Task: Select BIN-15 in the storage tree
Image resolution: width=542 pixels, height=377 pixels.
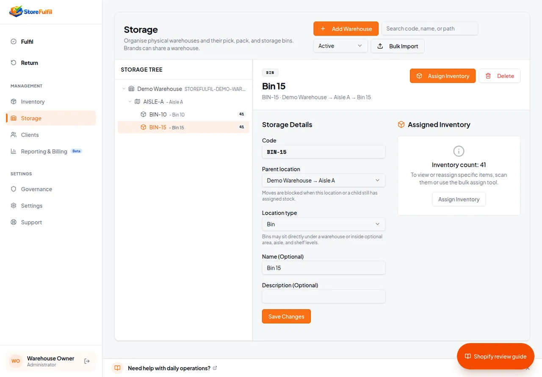Action: point(183,127)
